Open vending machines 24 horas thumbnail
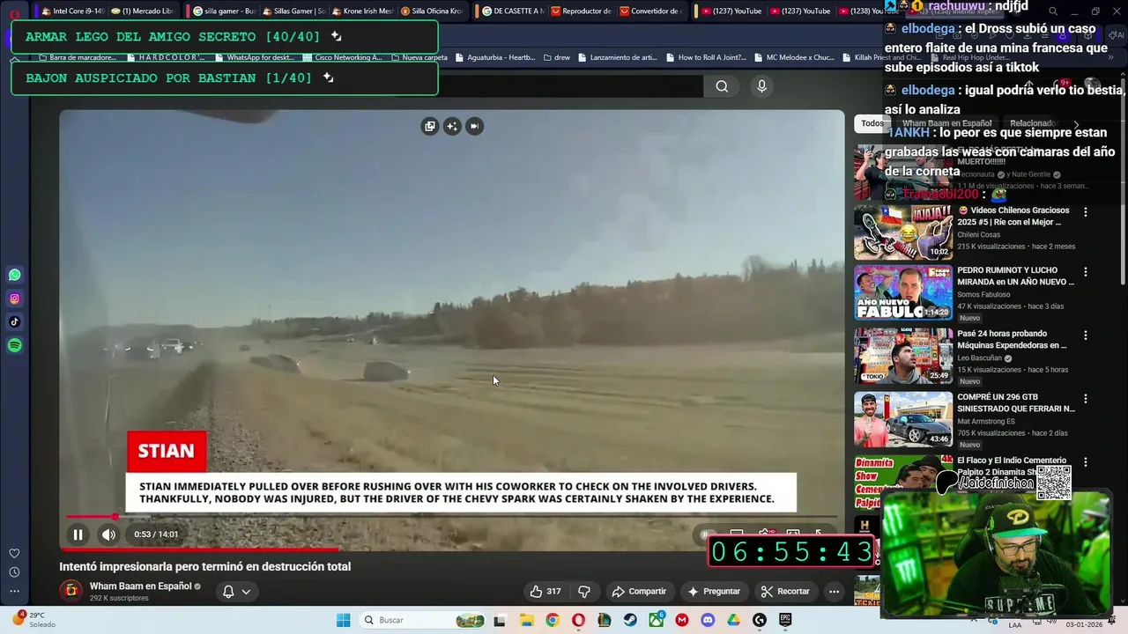Screen dimensions: 1128x634 pos(903,356)
